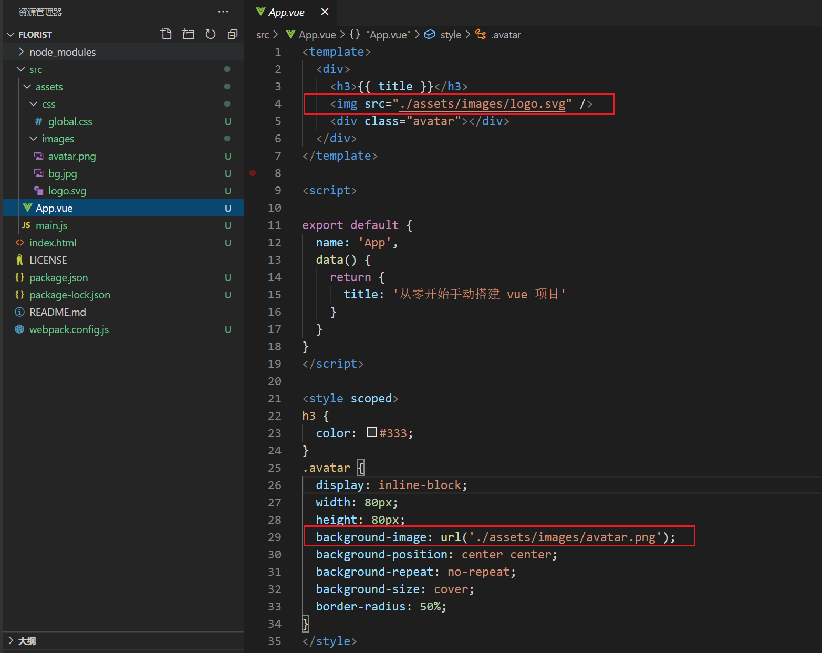Open global.css file
822x653 pixels.
point(123,121)
